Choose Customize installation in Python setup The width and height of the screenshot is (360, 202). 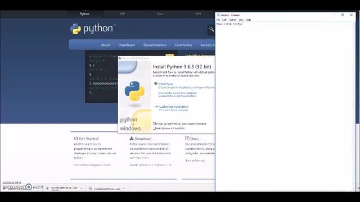pyautogui.click(x=174, y=107)
